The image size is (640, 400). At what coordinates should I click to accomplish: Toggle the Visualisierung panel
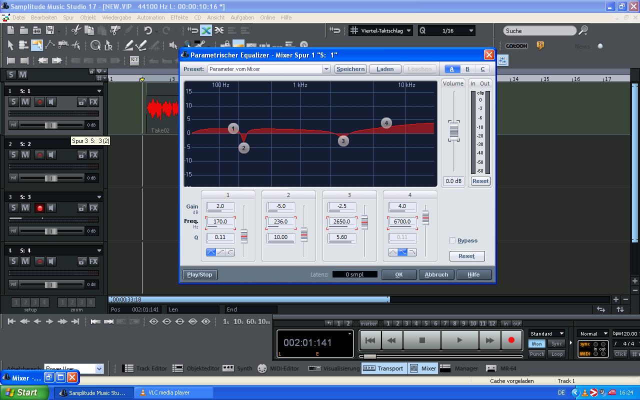[x=334, y=368]
